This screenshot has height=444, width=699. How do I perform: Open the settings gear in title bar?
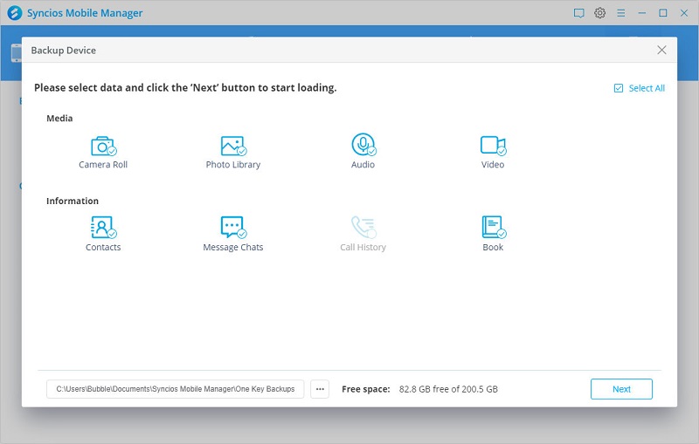click(x=600, y=13)
